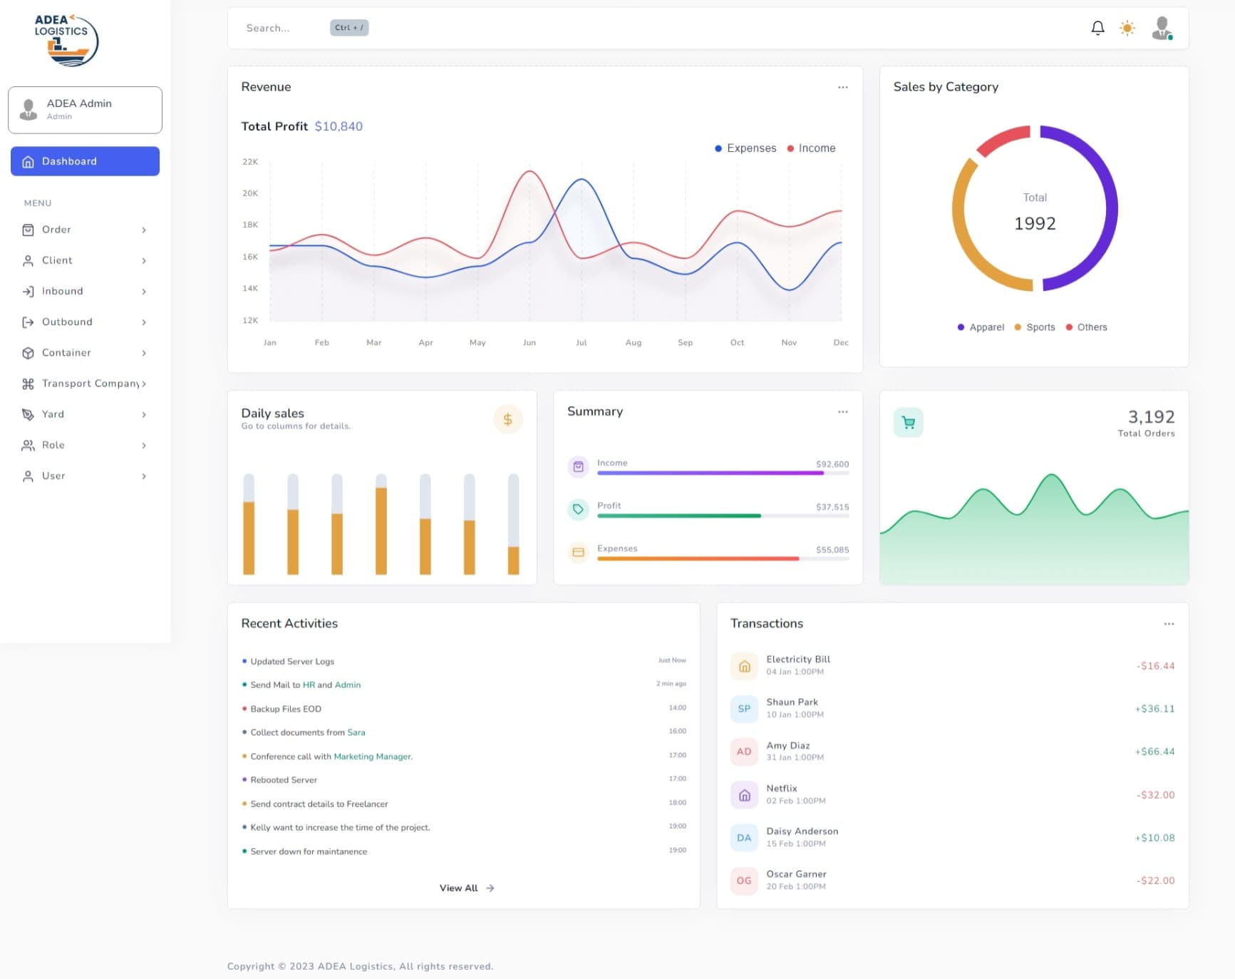The image size is (1235, 979).
Task: Click View All recent activities
Action: coord(467,888)
